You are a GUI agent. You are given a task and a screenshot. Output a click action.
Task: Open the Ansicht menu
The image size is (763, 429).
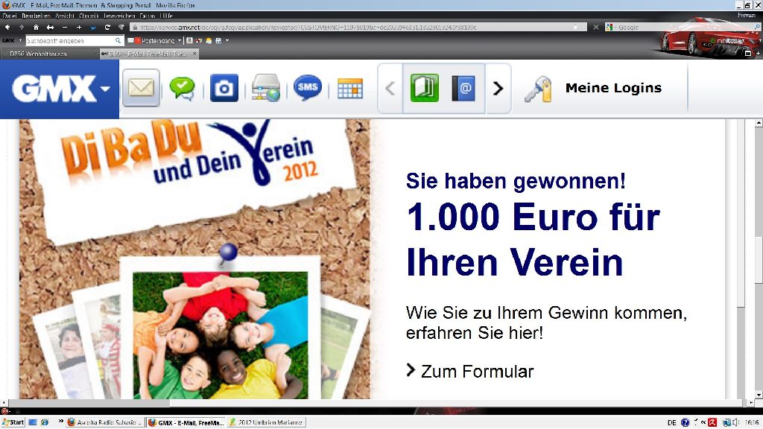point(65,16)
